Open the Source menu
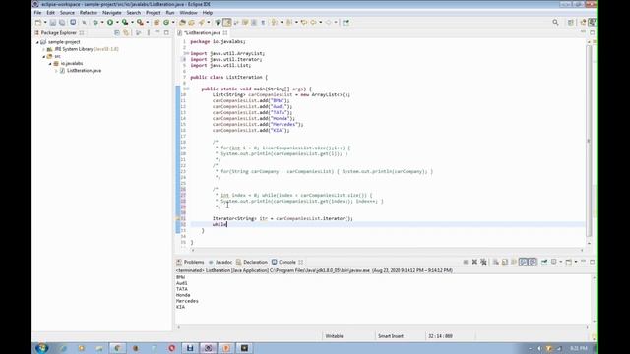The width and height of the screenshot is (630, 354). pyautogui.click(x=67, y=13)
